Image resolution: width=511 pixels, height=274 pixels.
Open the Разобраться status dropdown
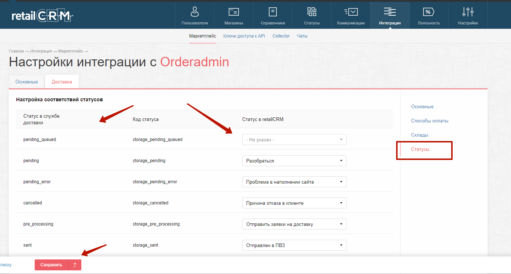[294, 161]
